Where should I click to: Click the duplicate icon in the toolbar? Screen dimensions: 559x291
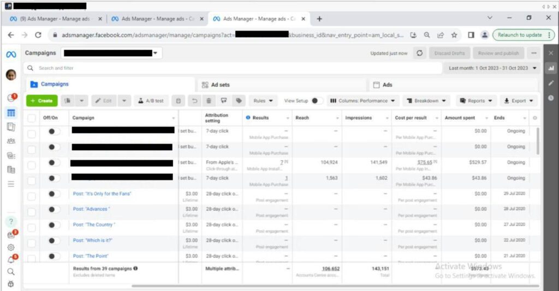67,101
